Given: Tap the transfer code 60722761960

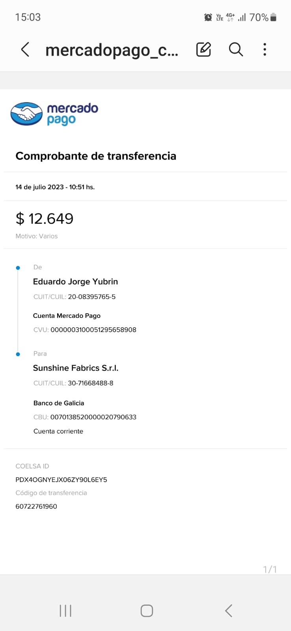Looking at the screenshot, I should (x=36, y=506).
